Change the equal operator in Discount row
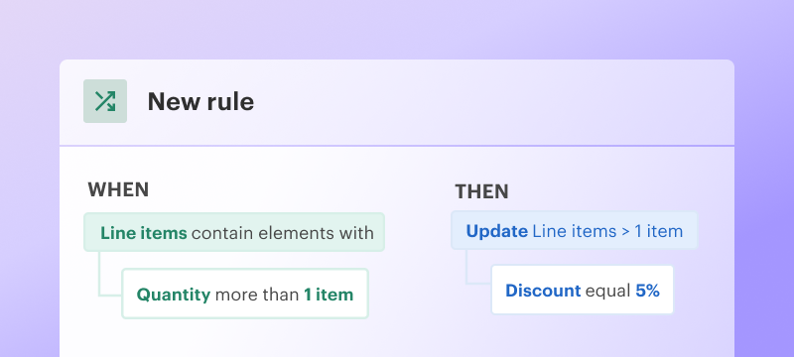 coord(608,292)
